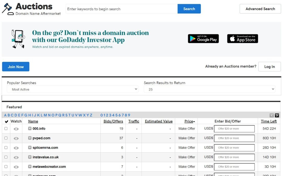Select the pvped.com row checkbox
This screenshot has height=176, width=282.
pyautogui.click(x=6, y=138)
